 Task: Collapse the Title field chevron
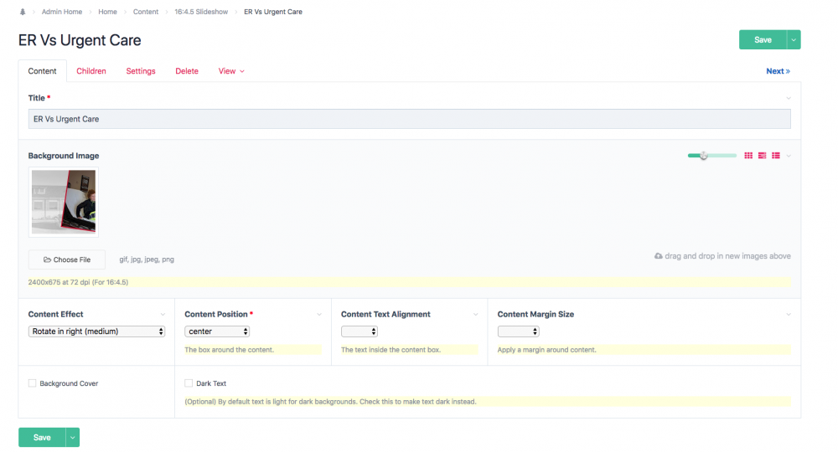(x=789, y=98)
